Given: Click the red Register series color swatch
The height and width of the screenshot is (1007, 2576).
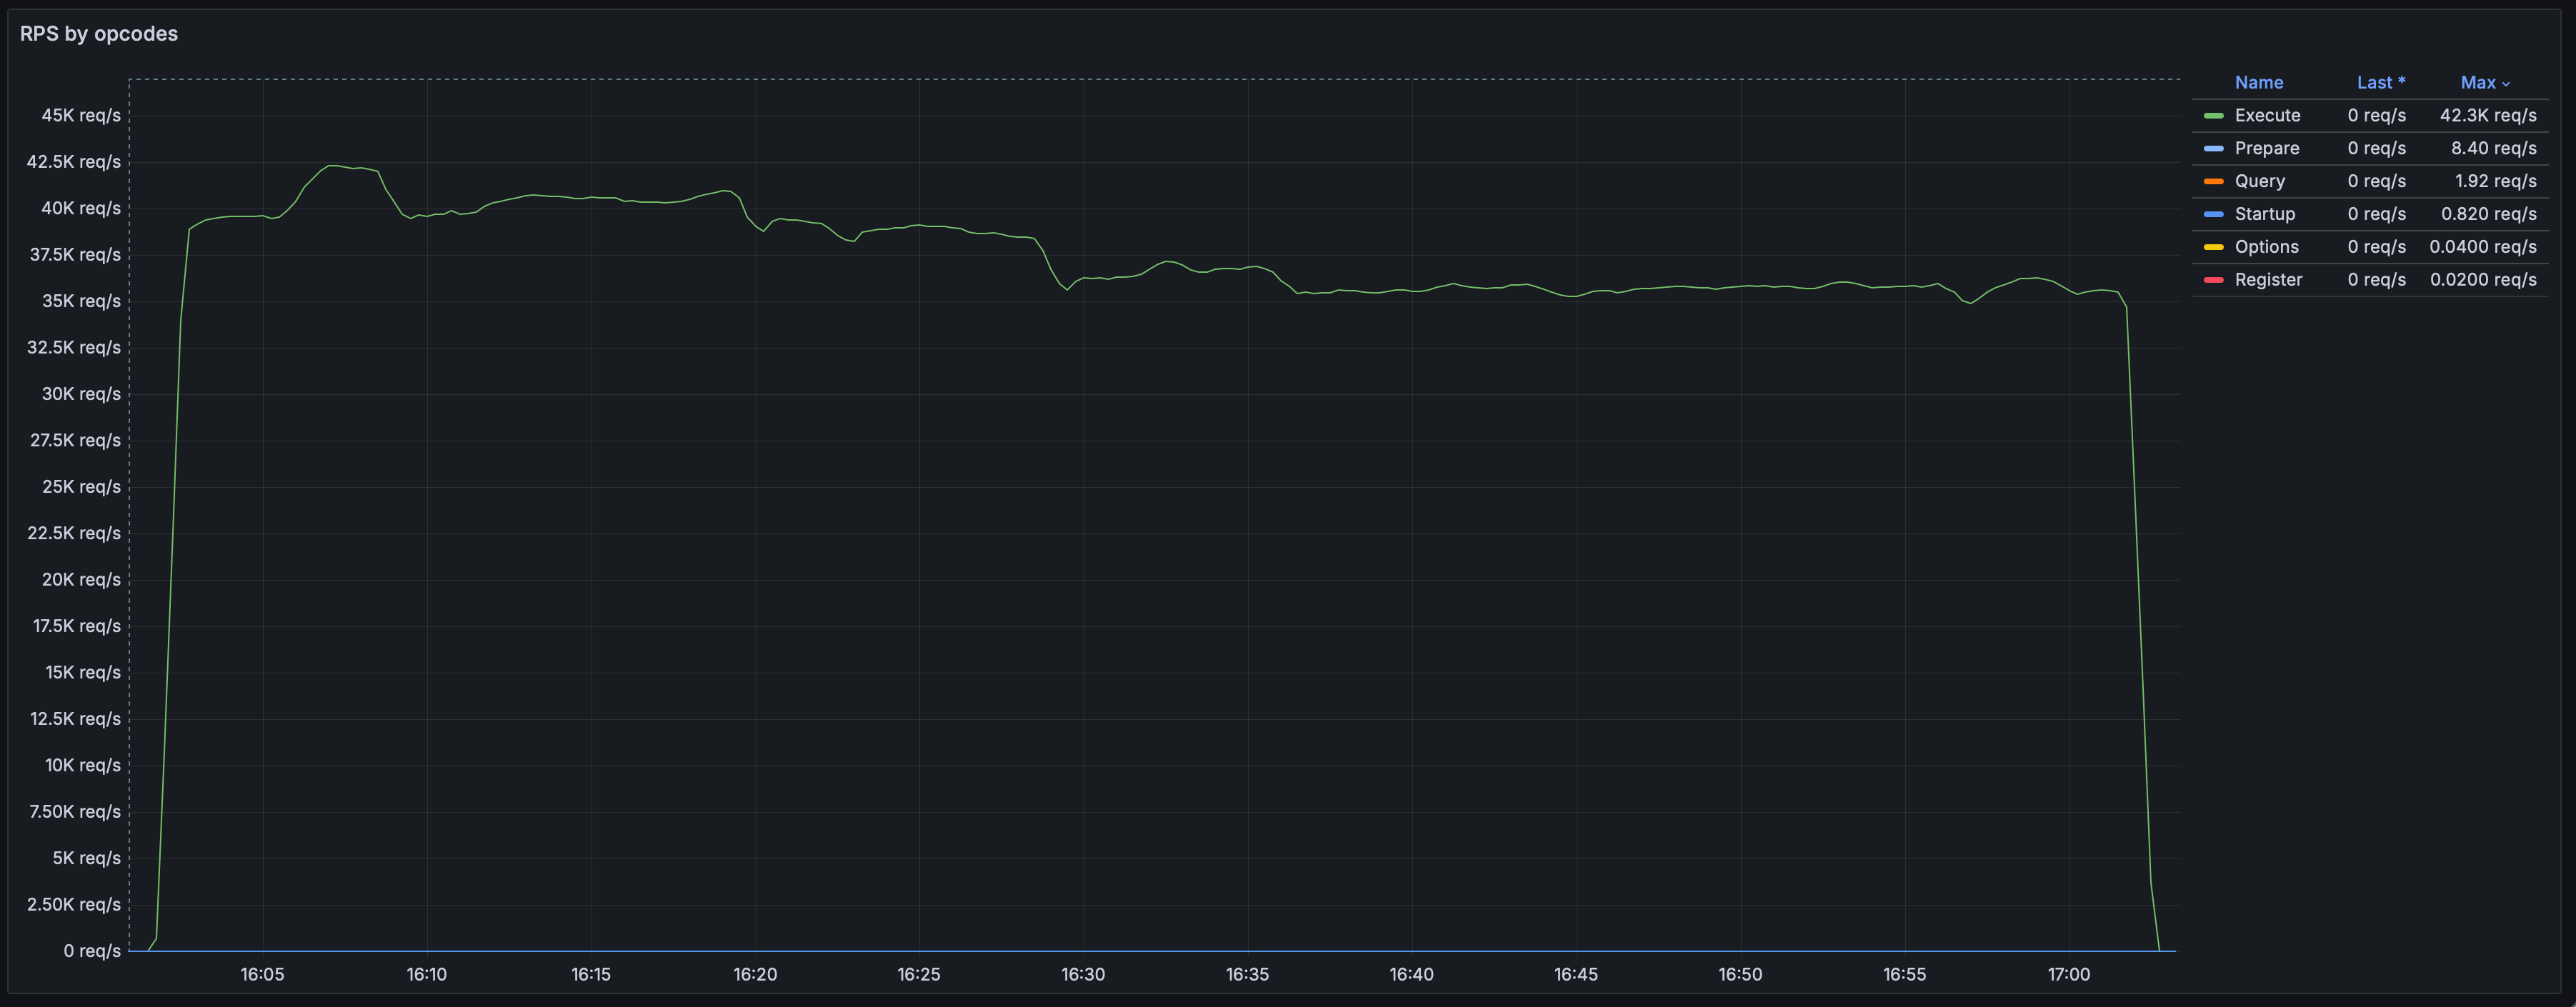Looking at the screenshot, I should click(x=2213, y=280).
